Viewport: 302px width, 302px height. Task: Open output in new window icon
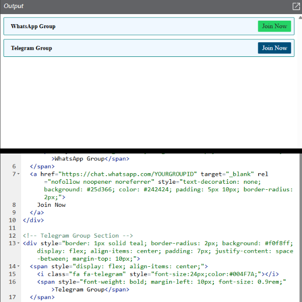pyautogui.click(x=296, y=6)
